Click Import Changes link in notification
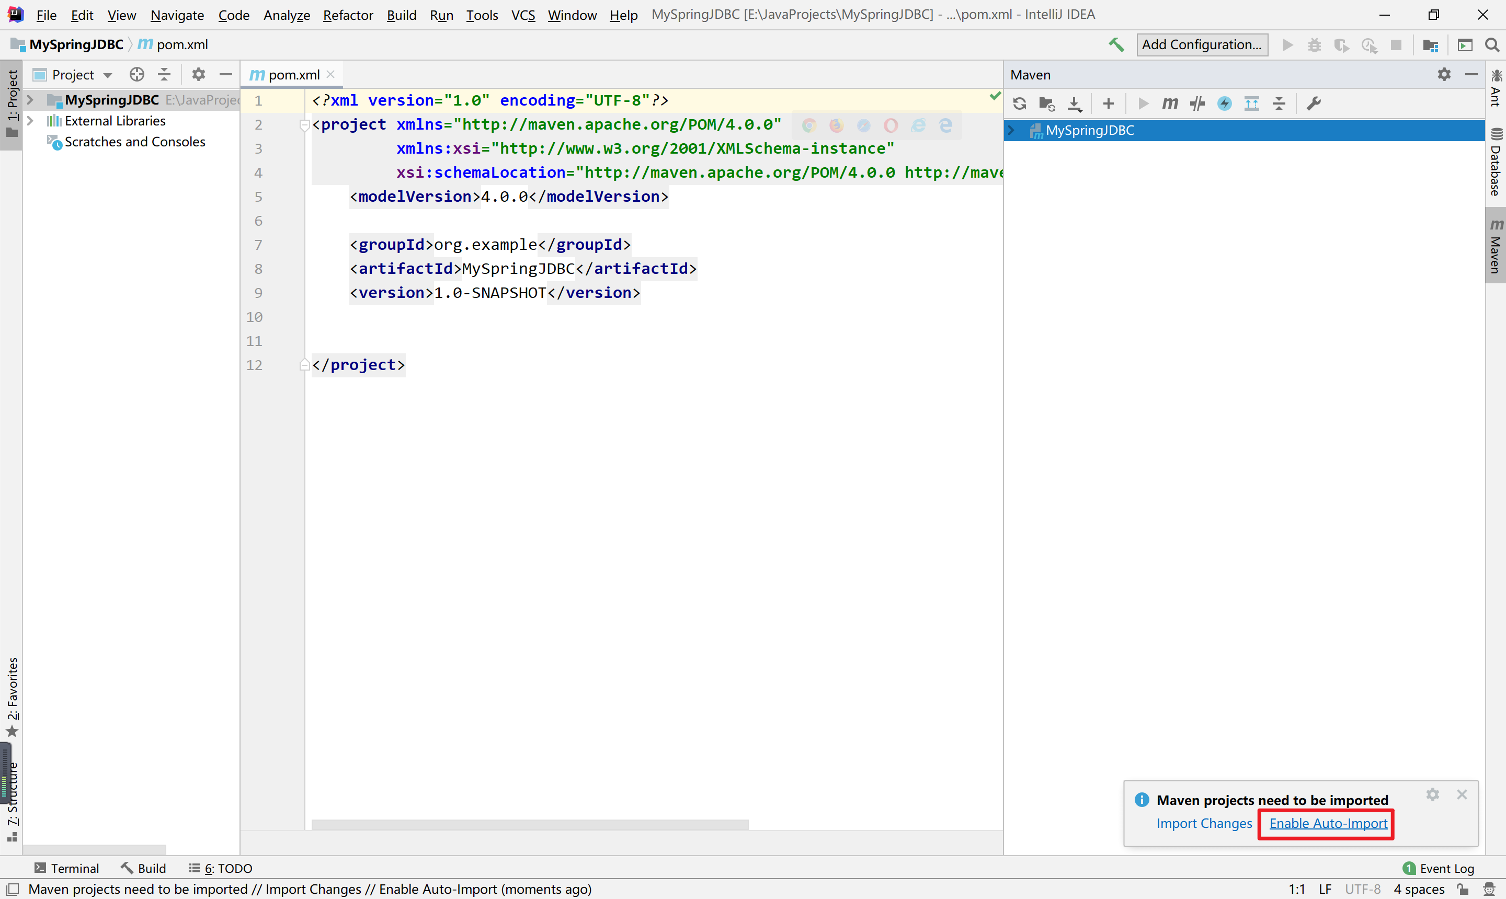The height and width of the screenshot is (899, 1506). tap(1204, 823)
